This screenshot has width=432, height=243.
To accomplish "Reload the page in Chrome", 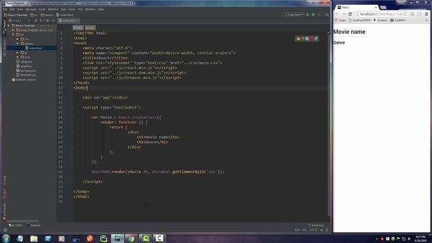I will click(x=350, y=14).
